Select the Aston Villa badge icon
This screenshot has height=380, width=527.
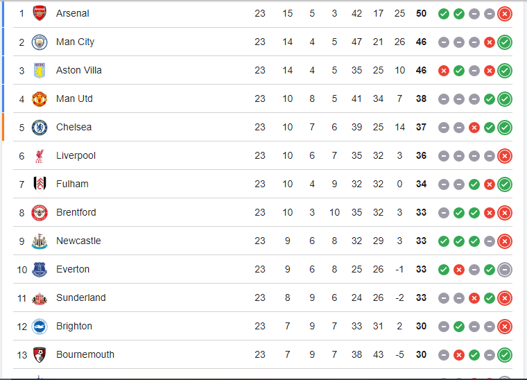[39, 71]
